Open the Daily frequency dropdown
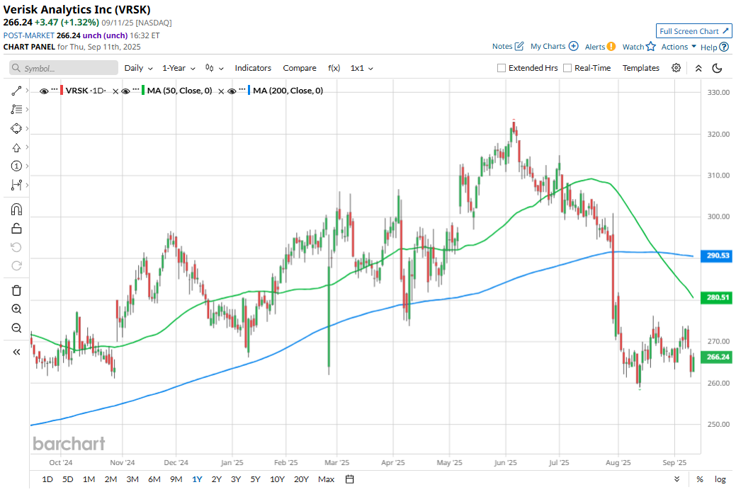 pos(138,68)
